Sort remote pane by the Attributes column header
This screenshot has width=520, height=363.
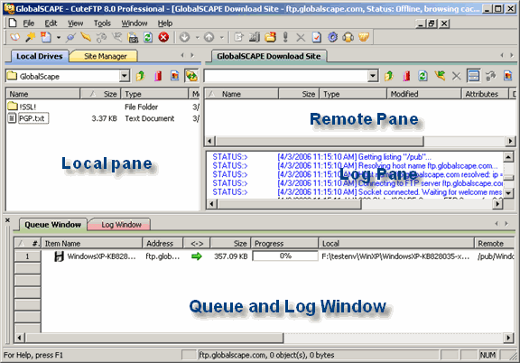[485, 94]
